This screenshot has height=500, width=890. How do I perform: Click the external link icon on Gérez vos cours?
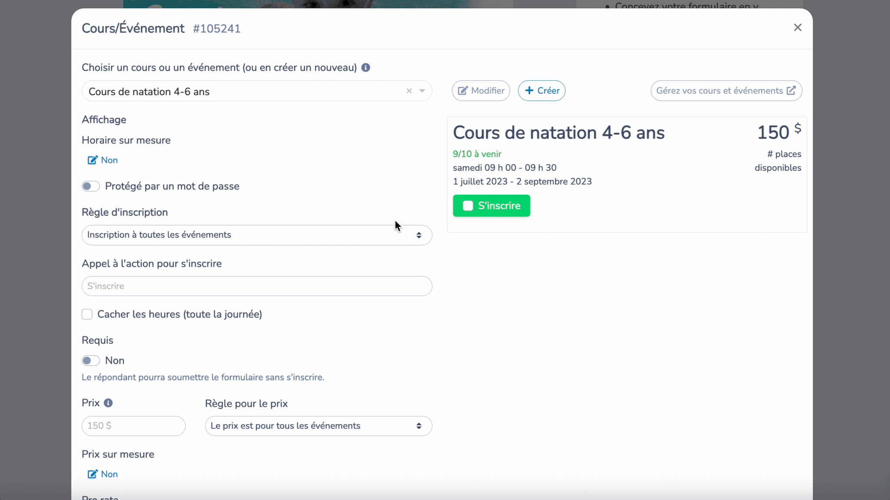[x=792, y=90]
